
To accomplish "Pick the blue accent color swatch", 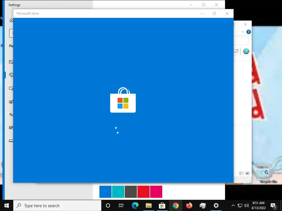I will pos(105,192).
